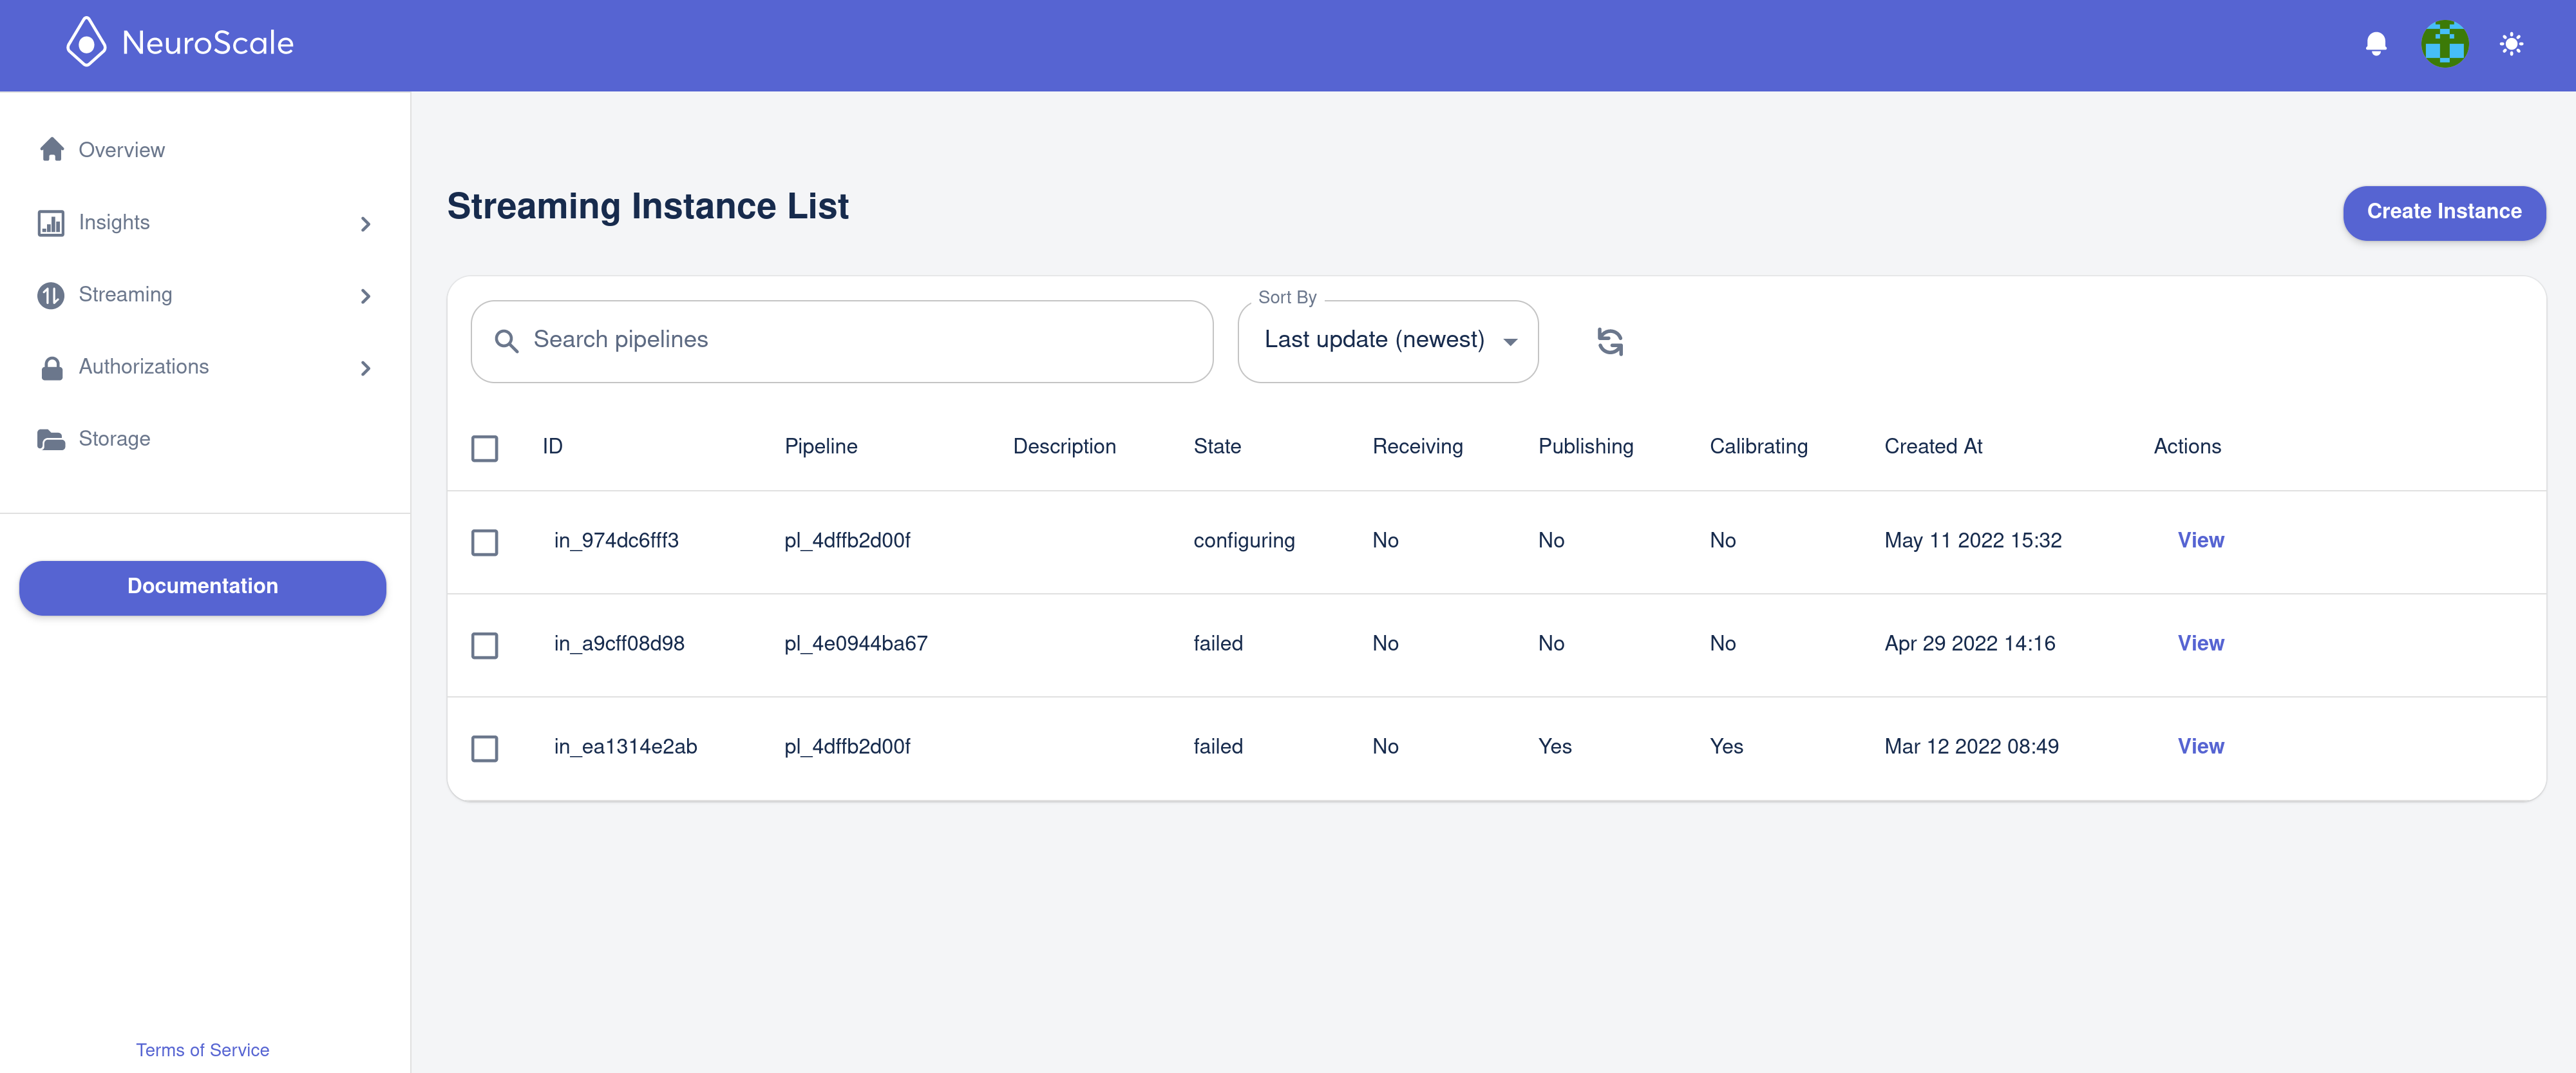
Task: Open the notifications bell
Action: click(x=2376, y=44)
